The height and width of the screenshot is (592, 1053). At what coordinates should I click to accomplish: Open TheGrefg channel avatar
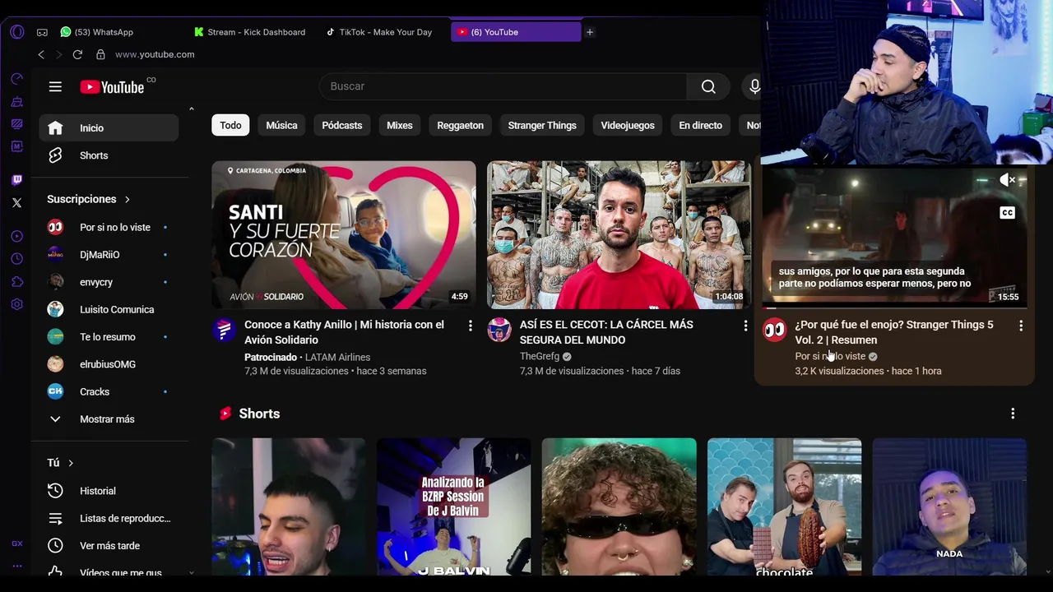[499, 330]
